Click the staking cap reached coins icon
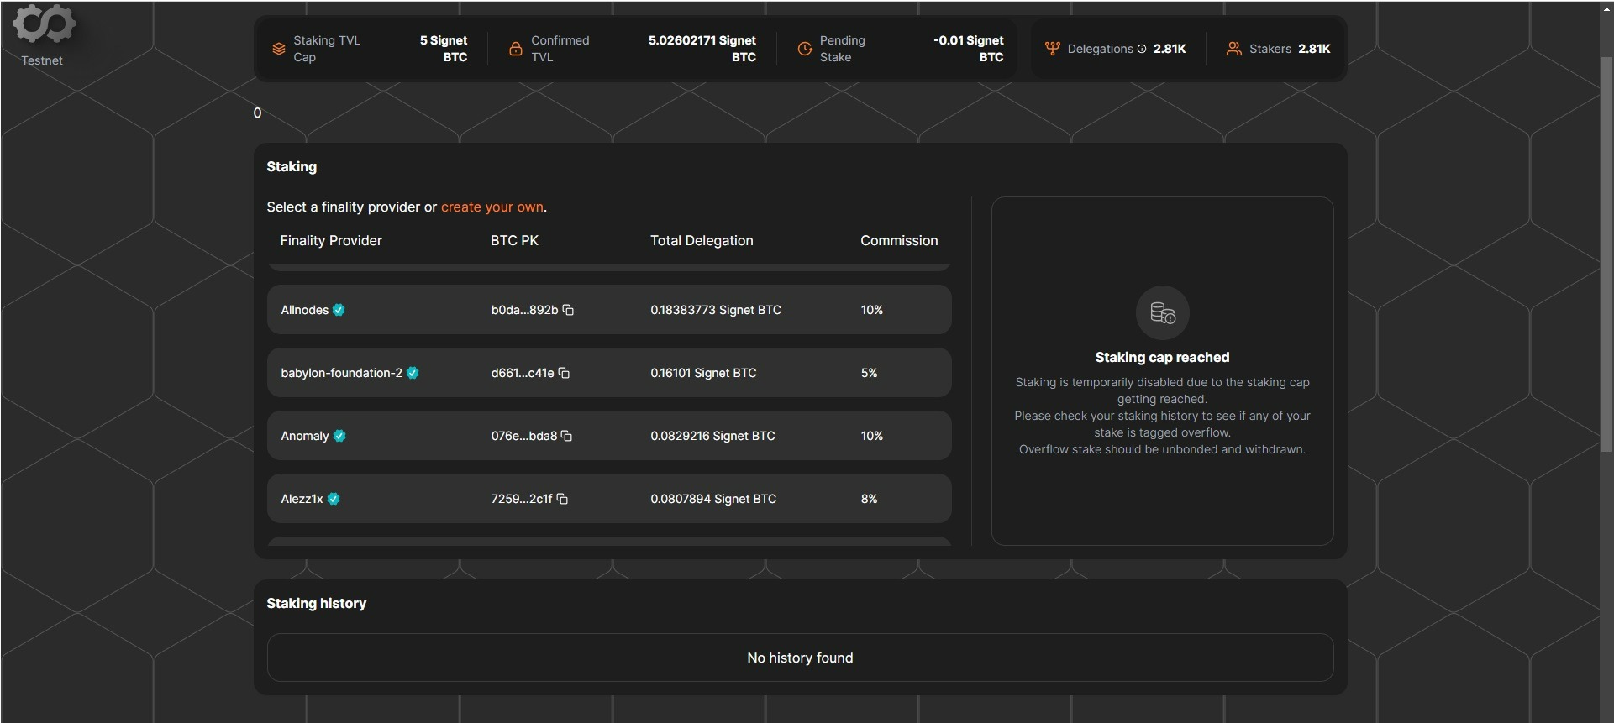This screenshot has width=1614, height=723. [1163, 313]
